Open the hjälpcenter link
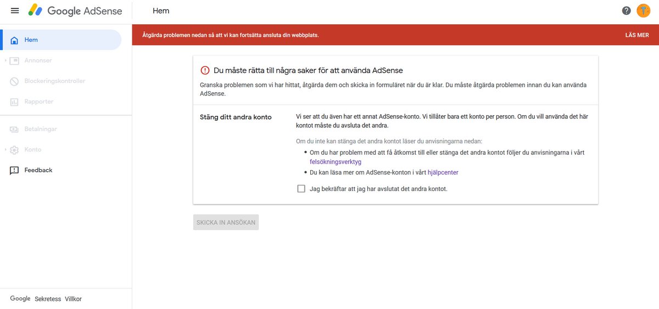This screenshot has height=309, width=659. coord(443,172)
